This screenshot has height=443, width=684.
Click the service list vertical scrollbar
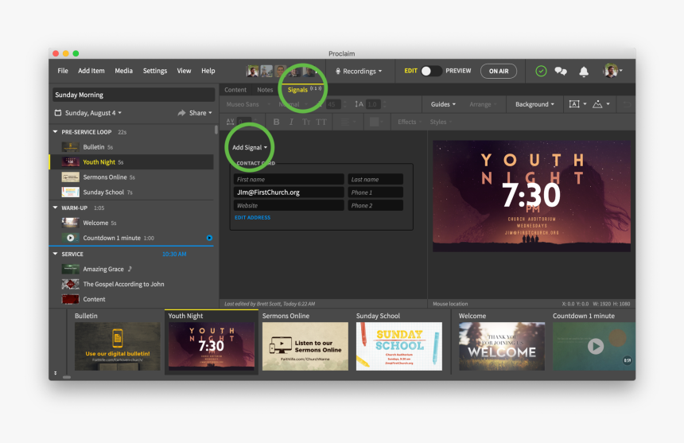[216, 130]
